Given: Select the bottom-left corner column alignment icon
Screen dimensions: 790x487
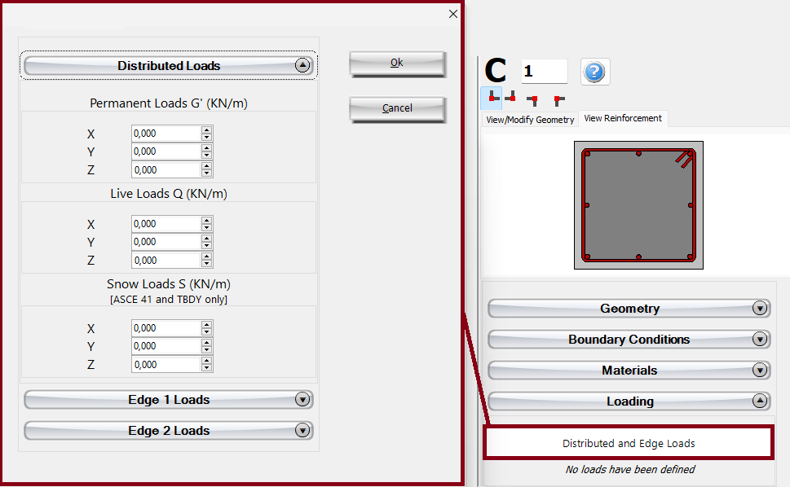Looking at the screenshot, I should 492,98.
